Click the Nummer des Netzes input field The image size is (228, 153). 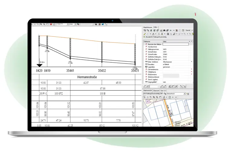tap(175, 44)
